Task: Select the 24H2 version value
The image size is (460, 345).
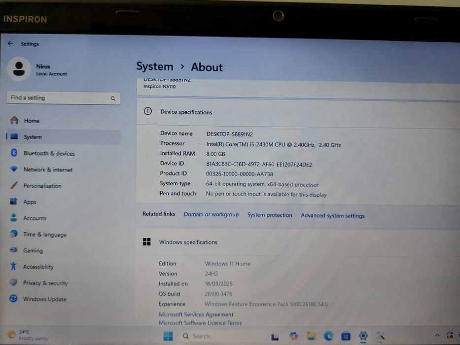Action: [211, 274]
